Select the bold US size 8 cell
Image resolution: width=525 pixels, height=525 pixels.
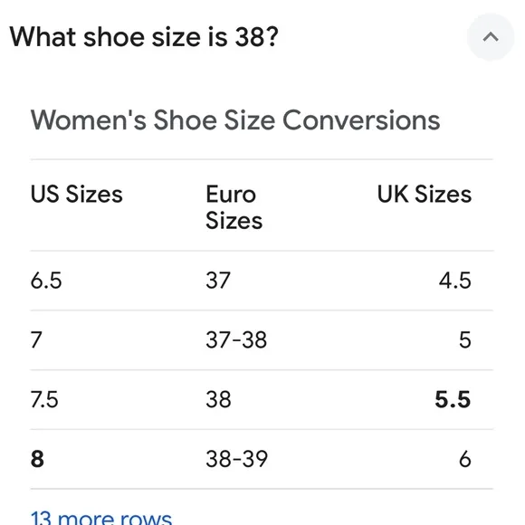click(x=37, y=459)
